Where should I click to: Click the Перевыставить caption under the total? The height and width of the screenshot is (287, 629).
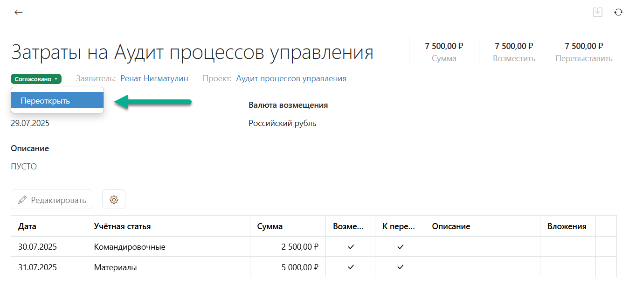click(584, 59)
